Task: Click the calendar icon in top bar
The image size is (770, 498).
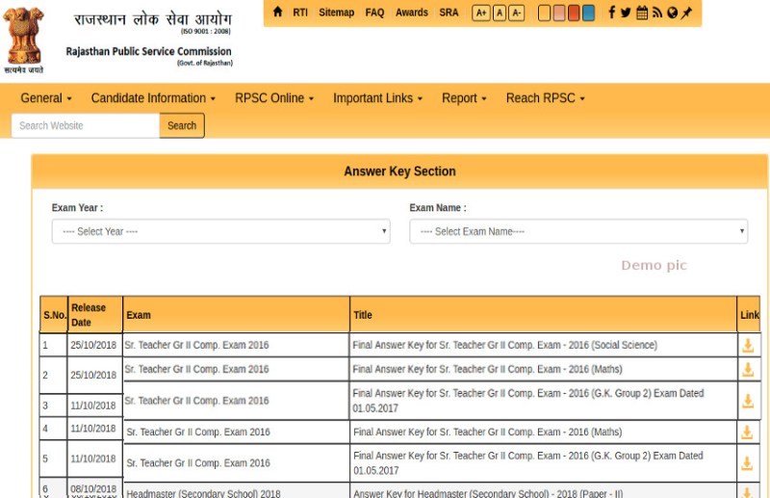Action: (x=642, y=13)
